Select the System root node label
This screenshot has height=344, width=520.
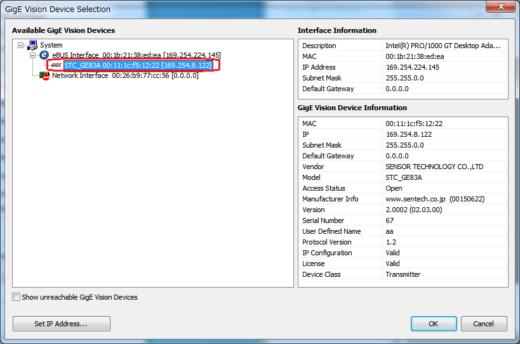tap(51, 45)
